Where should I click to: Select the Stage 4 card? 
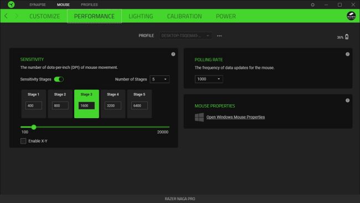pyautogui.click(x=113, y=104)
